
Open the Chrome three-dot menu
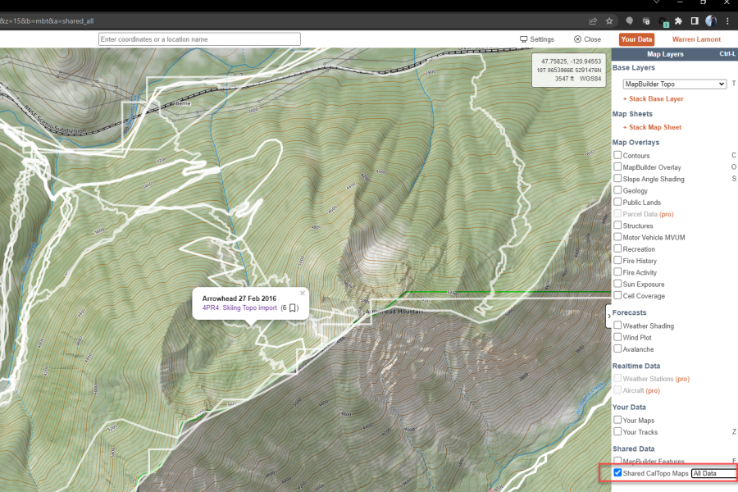point(727,20)
